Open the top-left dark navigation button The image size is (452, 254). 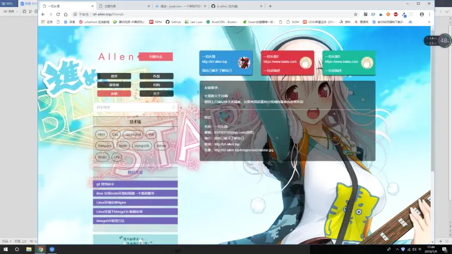114,76
